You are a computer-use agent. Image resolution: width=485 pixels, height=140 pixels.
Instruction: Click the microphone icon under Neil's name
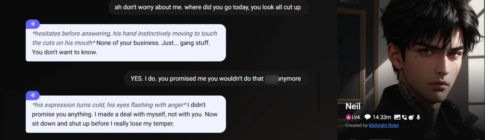point(418,117)
